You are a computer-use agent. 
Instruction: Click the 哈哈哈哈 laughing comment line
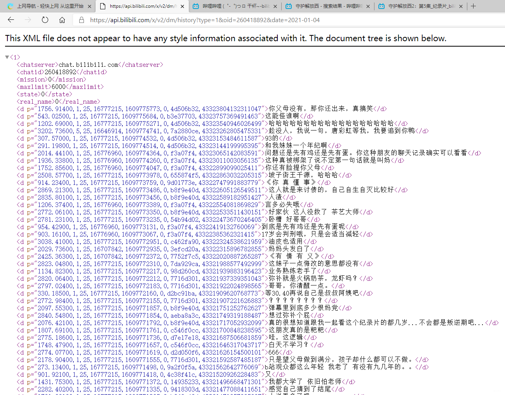212,124
